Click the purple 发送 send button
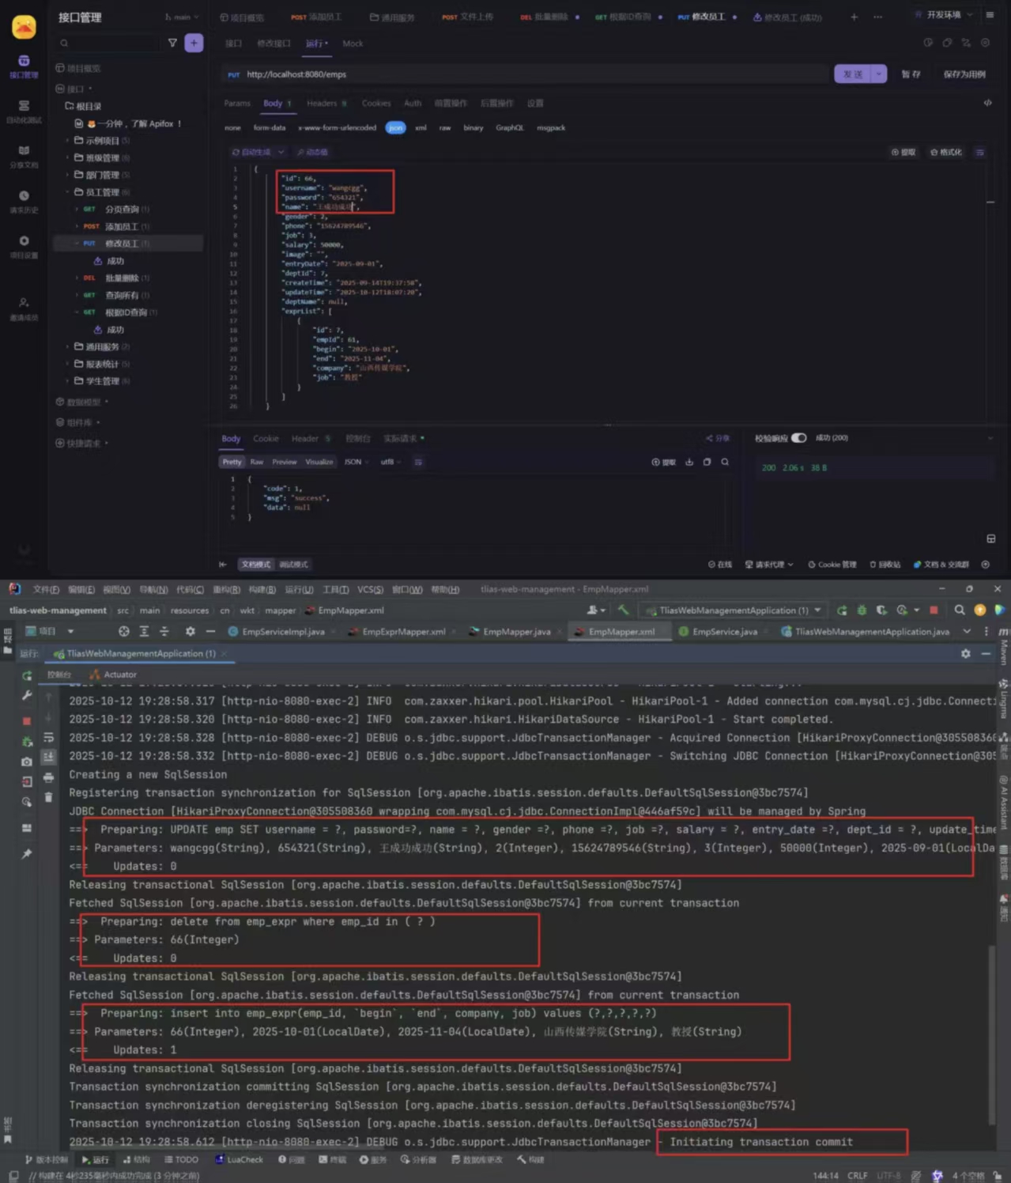The height and width of the screenshot is (1183, 1011). [x=852, y=74]
